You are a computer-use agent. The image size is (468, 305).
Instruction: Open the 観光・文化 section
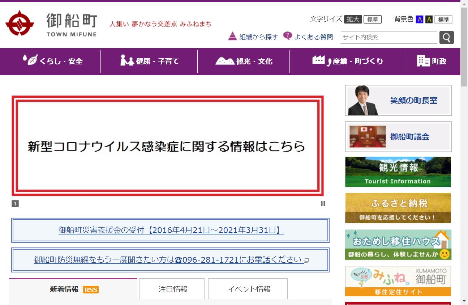pos(244,61)
